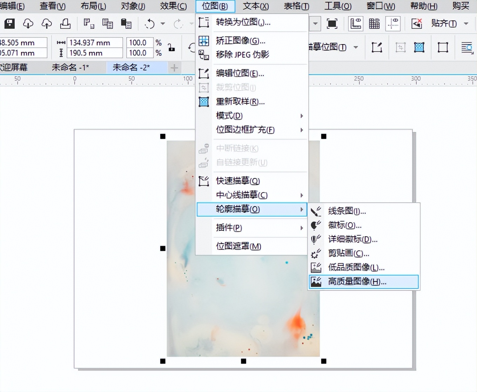
Task: Toggle the Rulers visibility icon
Action: click(355, 23)
